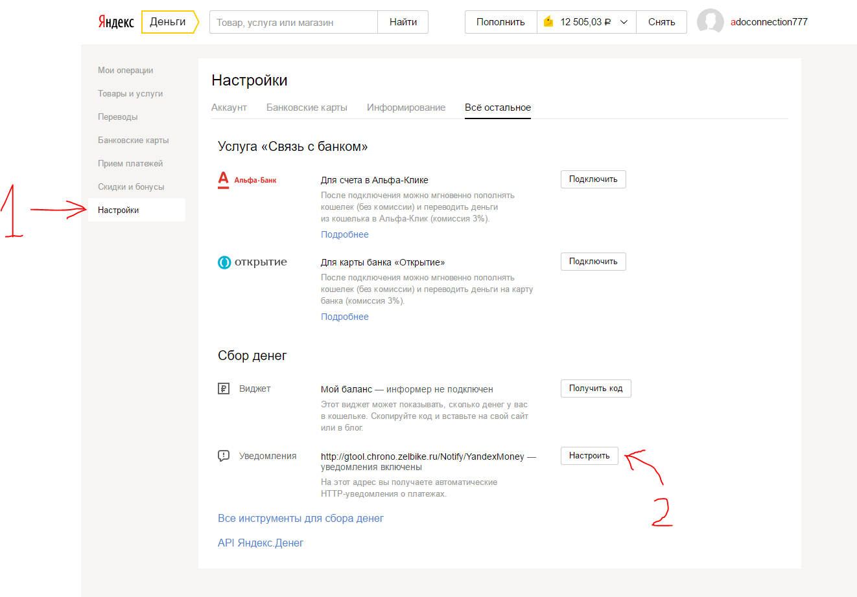
Task: Open Подробнее link under Альфа-Клик
Action: (x=345, y=234)
